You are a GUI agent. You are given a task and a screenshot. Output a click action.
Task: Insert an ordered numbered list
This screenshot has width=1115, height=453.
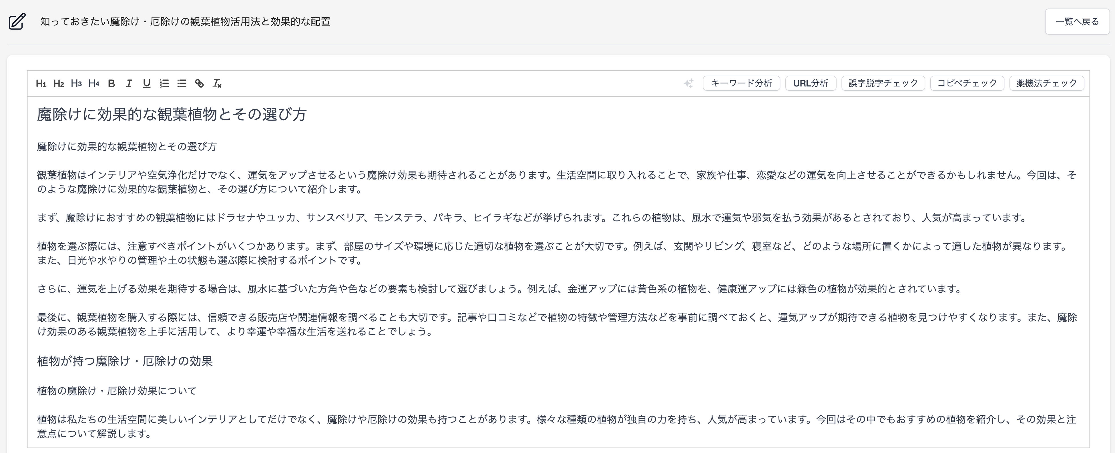(164, 83)
